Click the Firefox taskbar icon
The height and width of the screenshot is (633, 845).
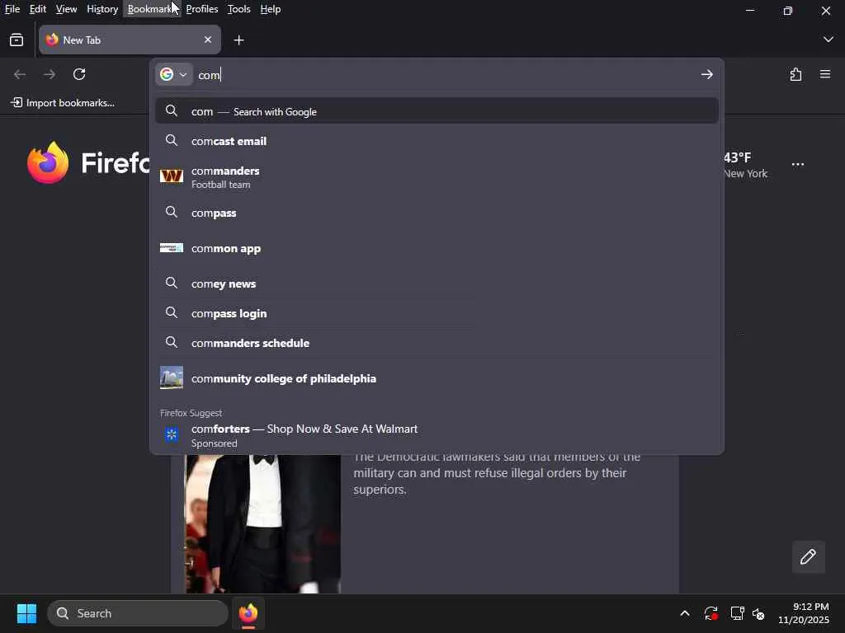point(248,613)
